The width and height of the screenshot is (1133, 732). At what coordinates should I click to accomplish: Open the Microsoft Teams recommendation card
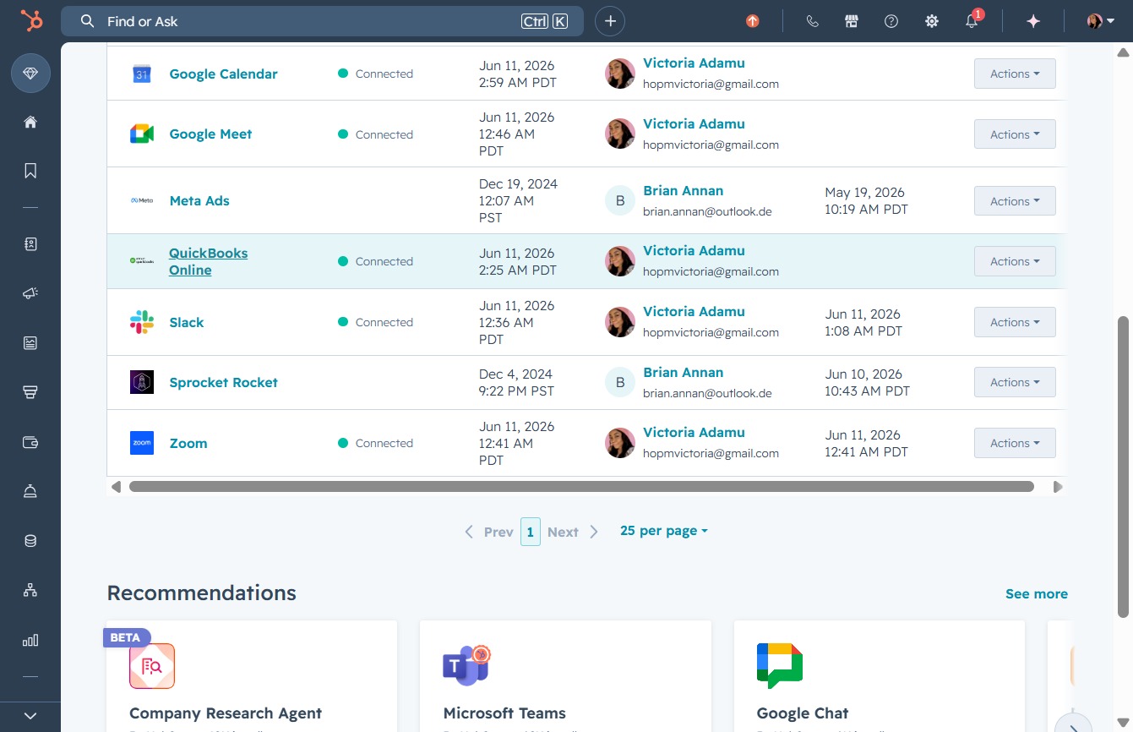[x=565, y=676]
